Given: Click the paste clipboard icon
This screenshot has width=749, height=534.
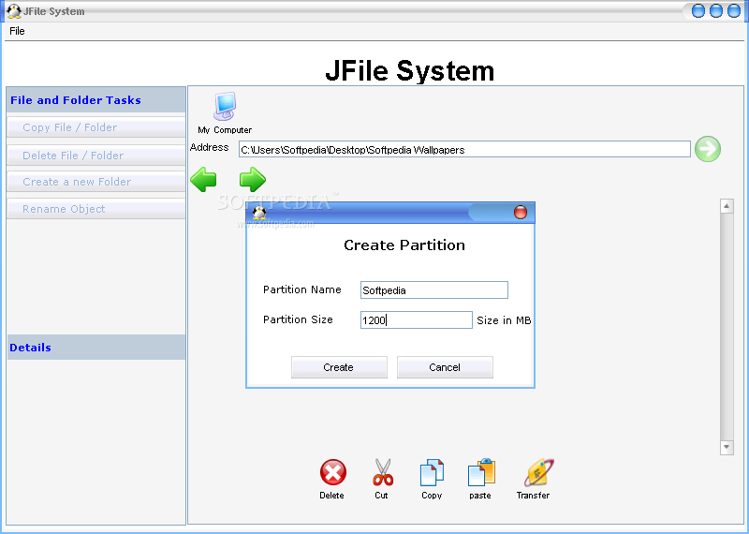Looking at the screenshot, I should point(481,472).
